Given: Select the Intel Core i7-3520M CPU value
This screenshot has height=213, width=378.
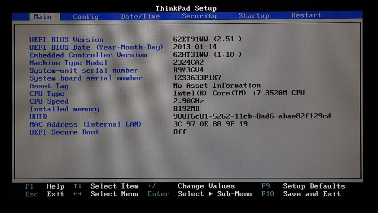Looking at the screenshot, I should click(x=239, y=93).
